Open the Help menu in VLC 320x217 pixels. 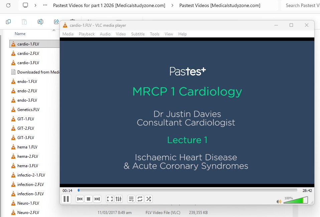pyautogui.click(x=182, y=34)
